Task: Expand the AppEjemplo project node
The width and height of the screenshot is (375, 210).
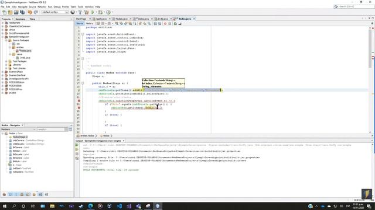Action: [2, 23]
